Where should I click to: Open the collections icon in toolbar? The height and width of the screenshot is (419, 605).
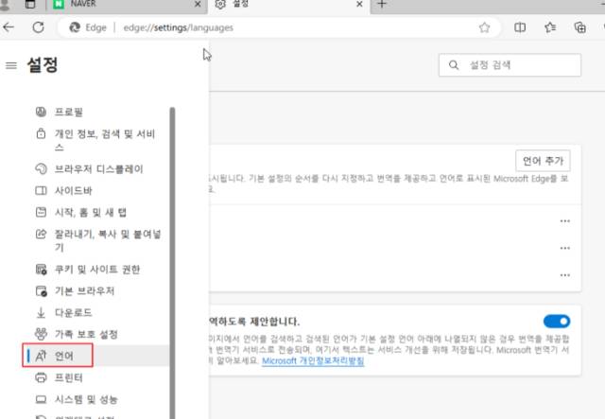point(579,27)
